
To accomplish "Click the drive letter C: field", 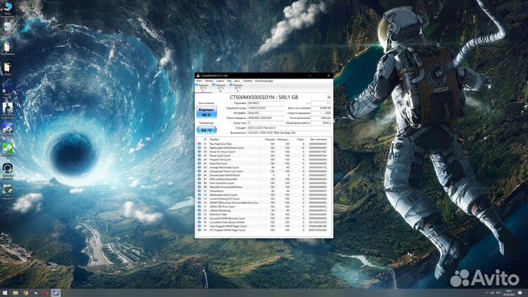I will 265,123.
